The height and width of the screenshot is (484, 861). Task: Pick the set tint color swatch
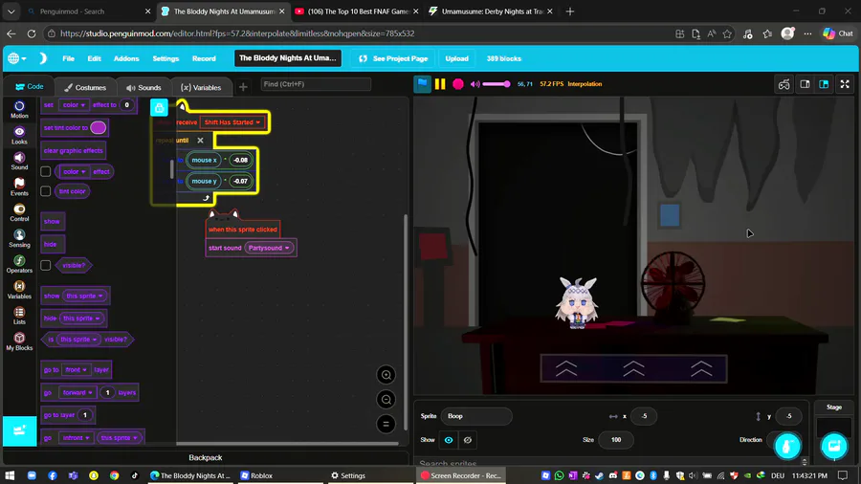pos(98,128)
